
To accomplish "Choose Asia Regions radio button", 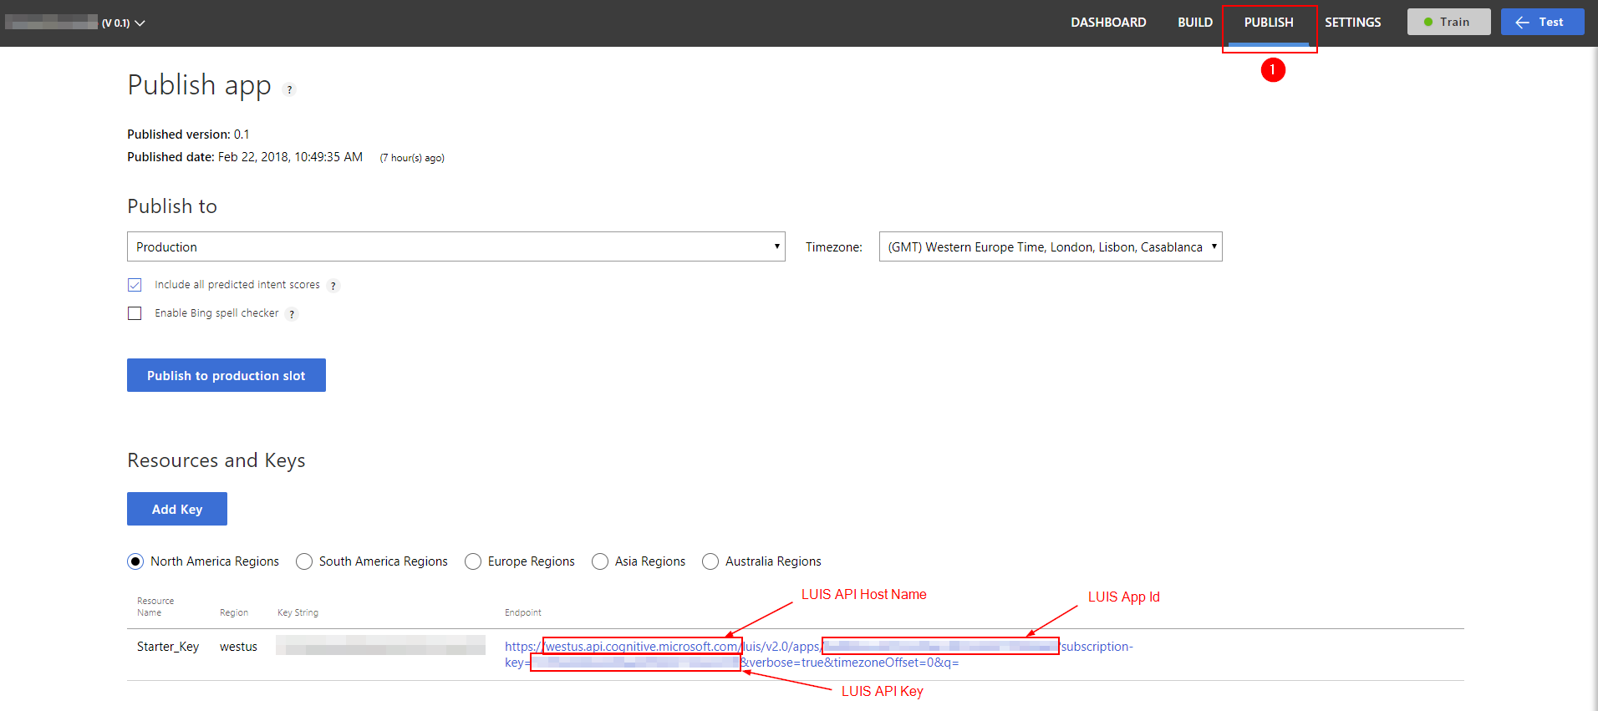I will click(600, 561).
